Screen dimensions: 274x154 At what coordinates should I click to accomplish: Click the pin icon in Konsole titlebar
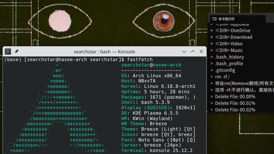[16, 51]
